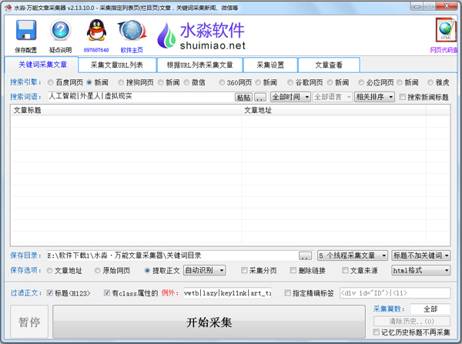Click the 897687648 QQ number link
The width and height of the screenshot is (462, 344).
[x=96, y=50]
